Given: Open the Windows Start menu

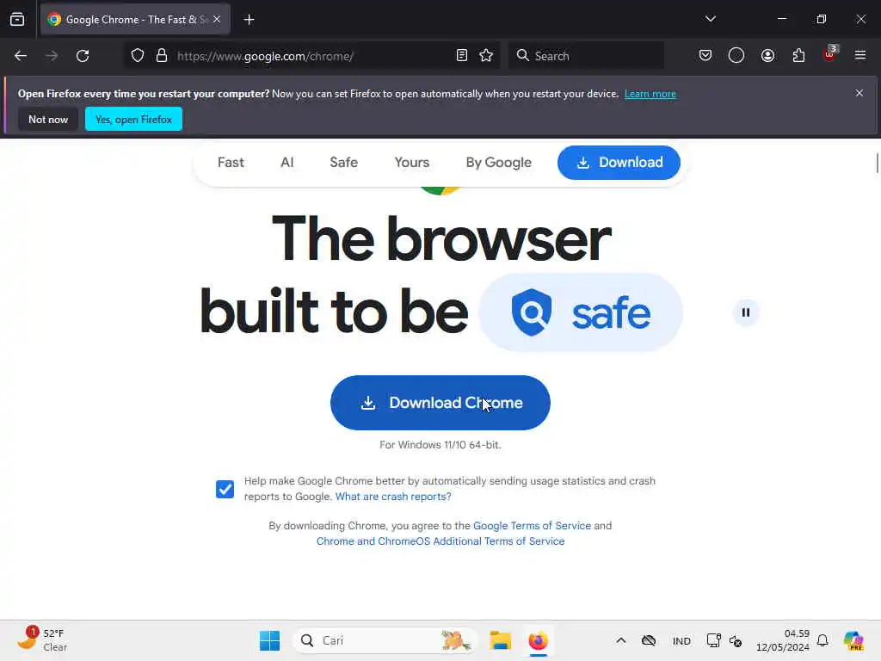Looking at the screenshot, I should 269,640.
